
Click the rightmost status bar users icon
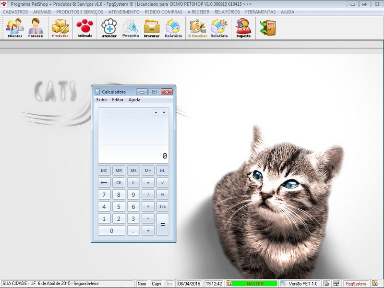(x=375, y=283)
